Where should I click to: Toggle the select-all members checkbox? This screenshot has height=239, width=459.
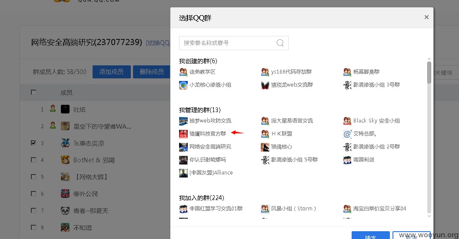(33, 92)
